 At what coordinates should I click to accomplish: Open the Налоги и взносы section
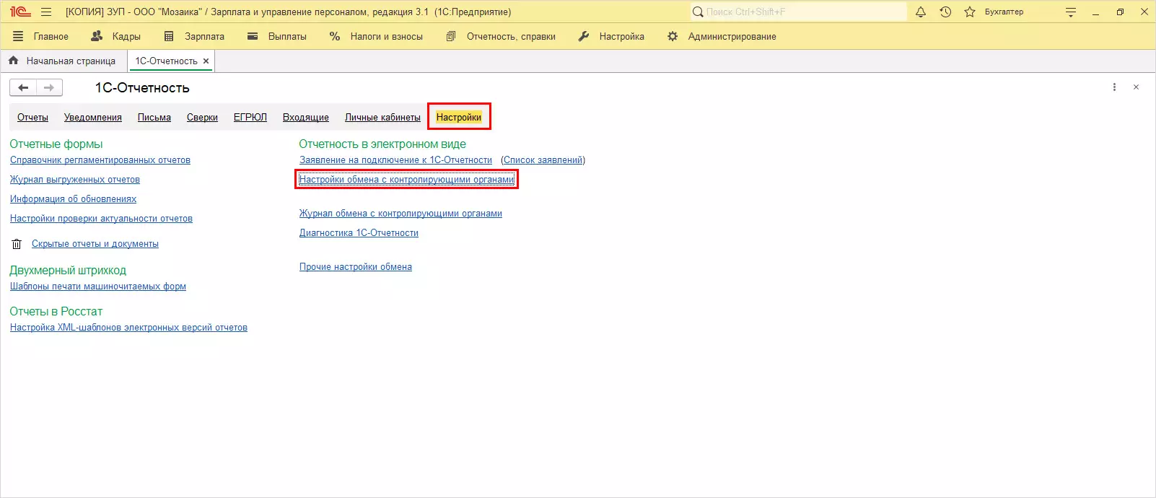click(x=376, y=36)
